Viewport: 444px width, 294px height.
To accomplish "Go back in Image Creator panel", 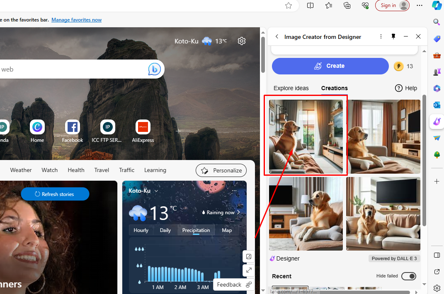I will (277, 36).
